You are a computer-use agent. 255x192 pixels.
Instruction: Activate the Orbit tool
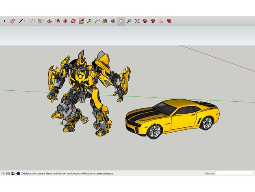pyautogui.click(x=113, y=21)
